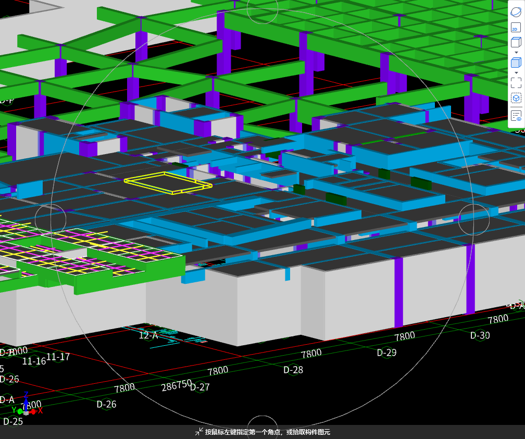This screenshot has width=525, height=439.
Task: Click axis label D-28
Action: pos(293,370)
